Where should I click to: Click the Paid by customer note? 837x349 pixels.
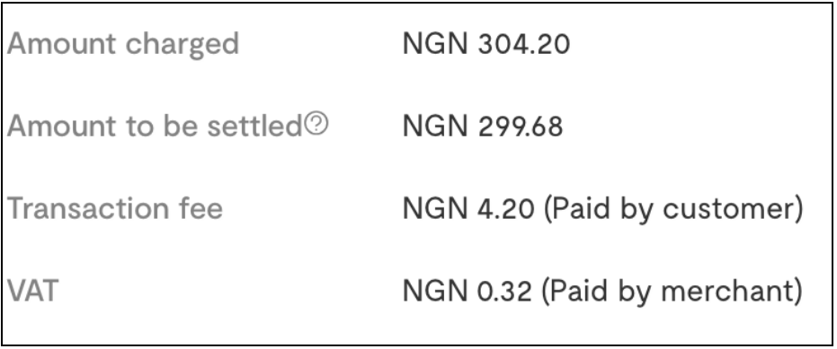673,210
